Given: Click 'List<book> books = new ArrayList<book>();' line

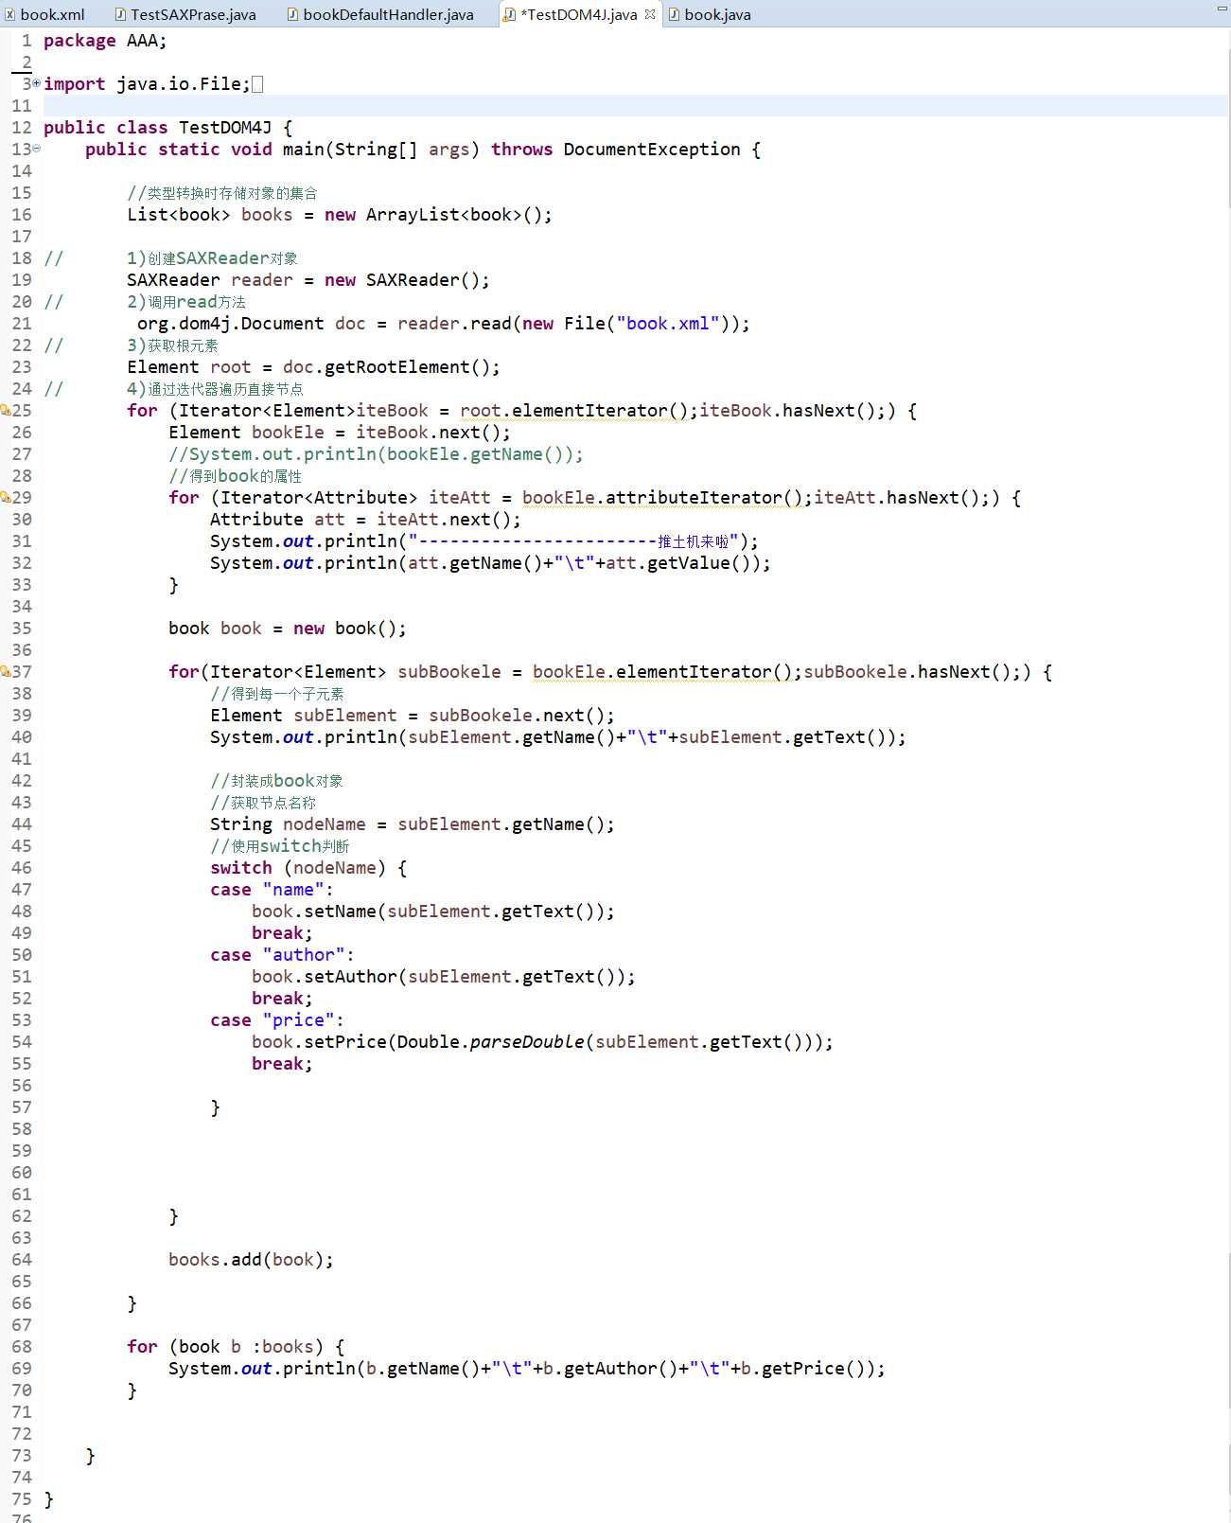Looking at the screenshot, I should [340, 215].
